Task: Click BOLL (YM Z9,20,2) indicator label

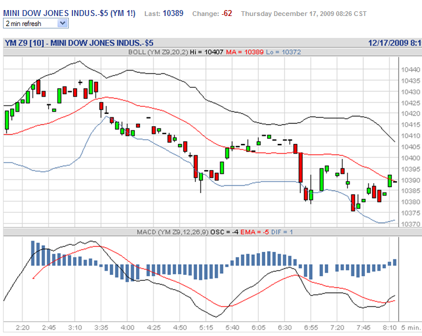Action: coord(158,52)
